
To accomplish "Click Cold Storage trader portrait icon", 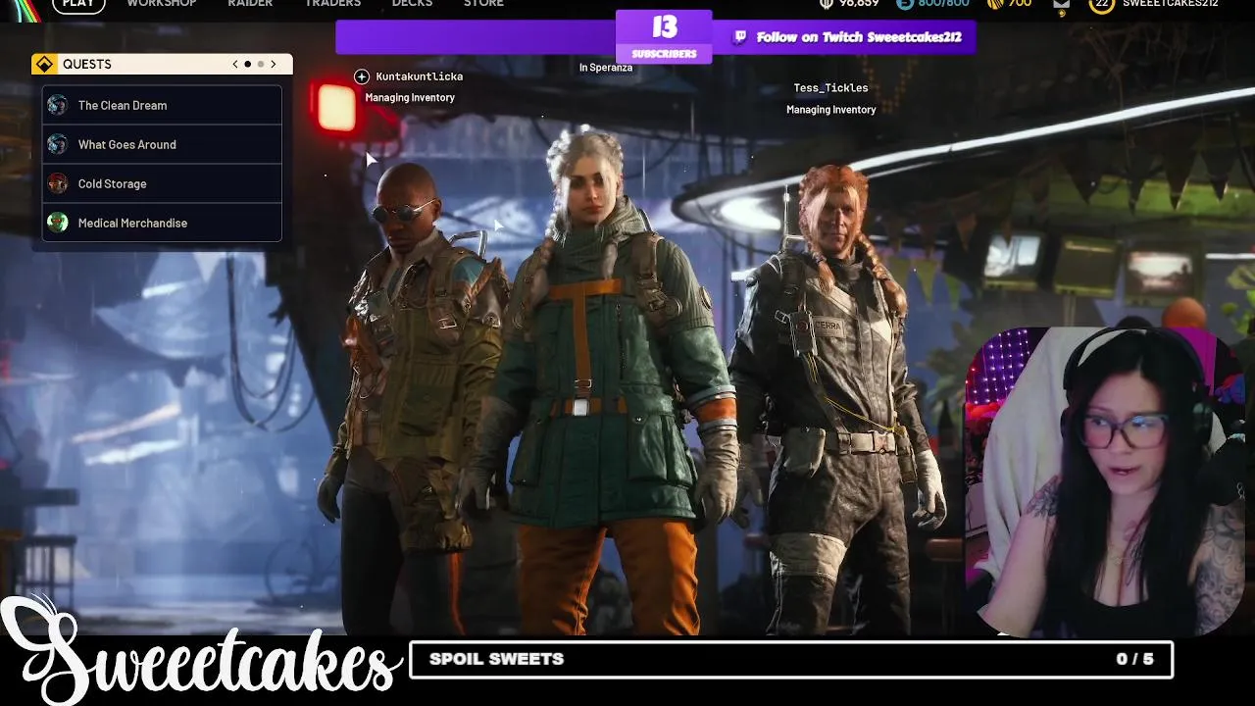I will [58, 183].
